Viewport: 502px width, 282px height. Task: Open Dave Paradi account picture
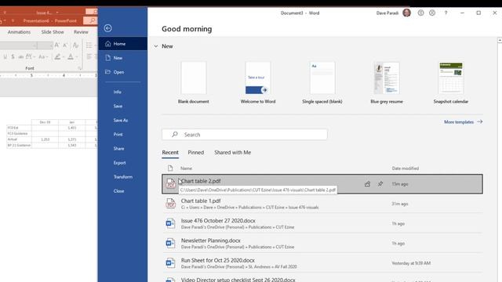pos(406,13)
